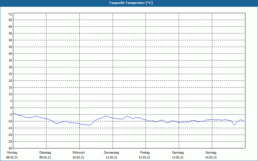
Task: Click the 12.02.21 date label
Action: coord(144,157)
